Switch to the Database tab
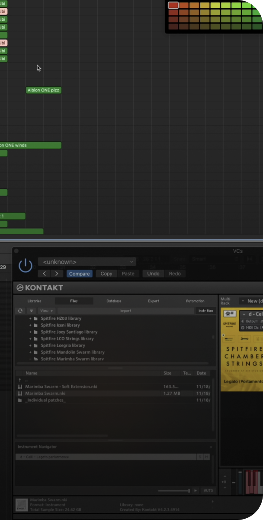Viewport: 263px width, 520px height. 114,301
